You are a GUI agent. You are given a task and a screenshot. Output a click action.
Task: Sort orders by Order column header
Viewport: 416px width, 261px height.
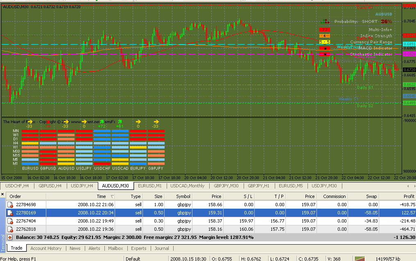26,196
